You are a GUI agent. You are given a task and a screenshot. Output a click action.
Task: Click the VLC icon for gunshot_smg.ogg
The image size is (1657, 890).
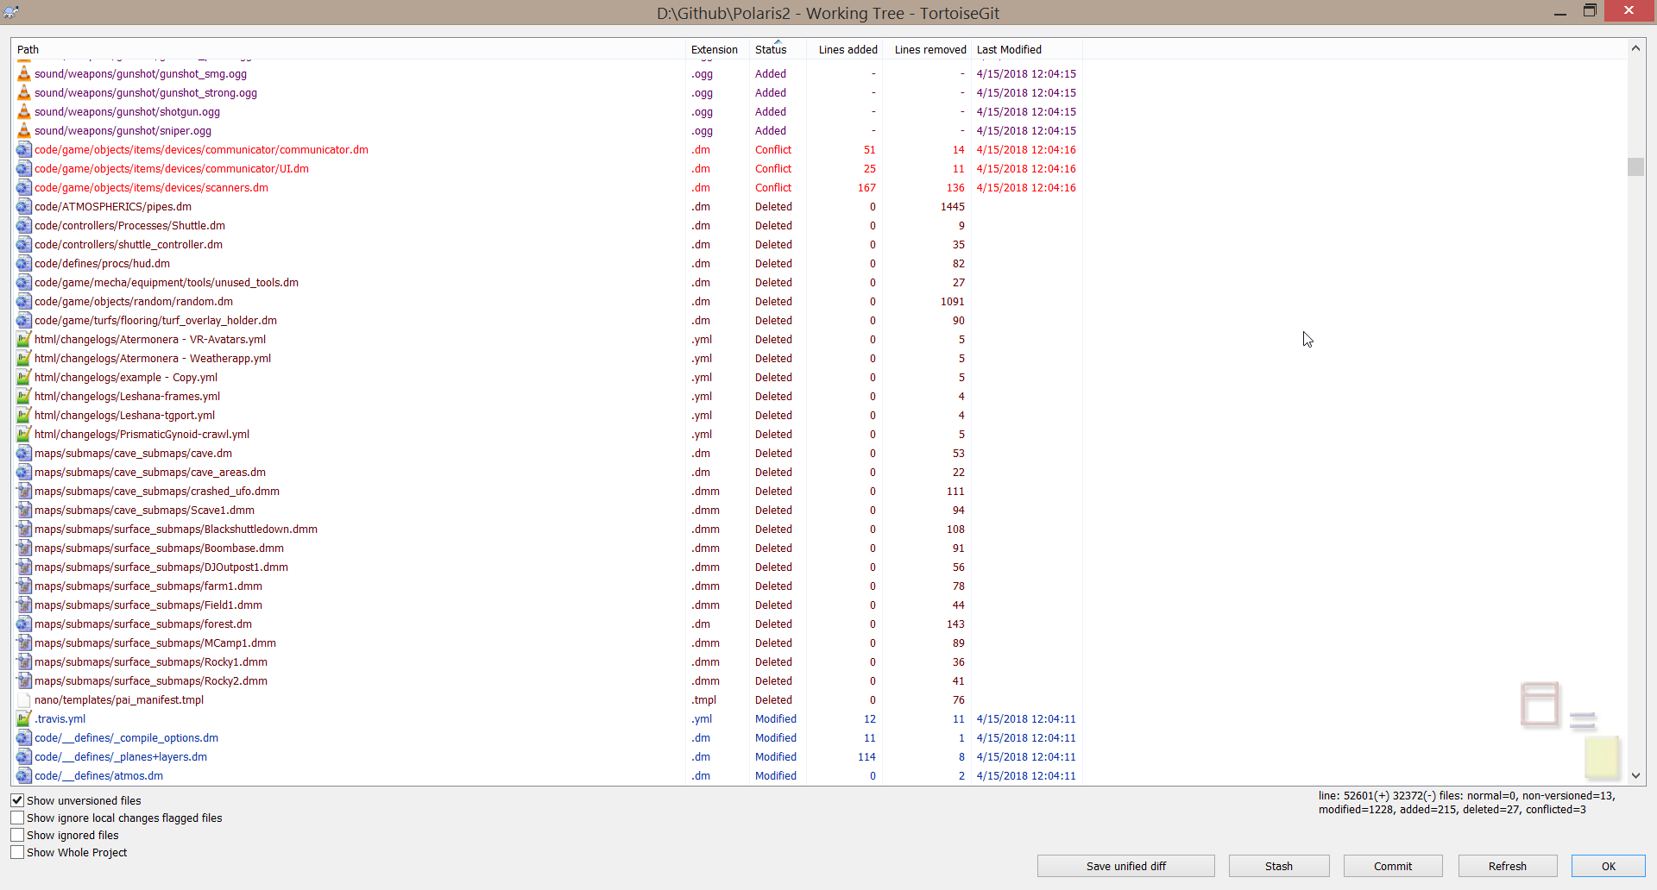click(24, 74)
